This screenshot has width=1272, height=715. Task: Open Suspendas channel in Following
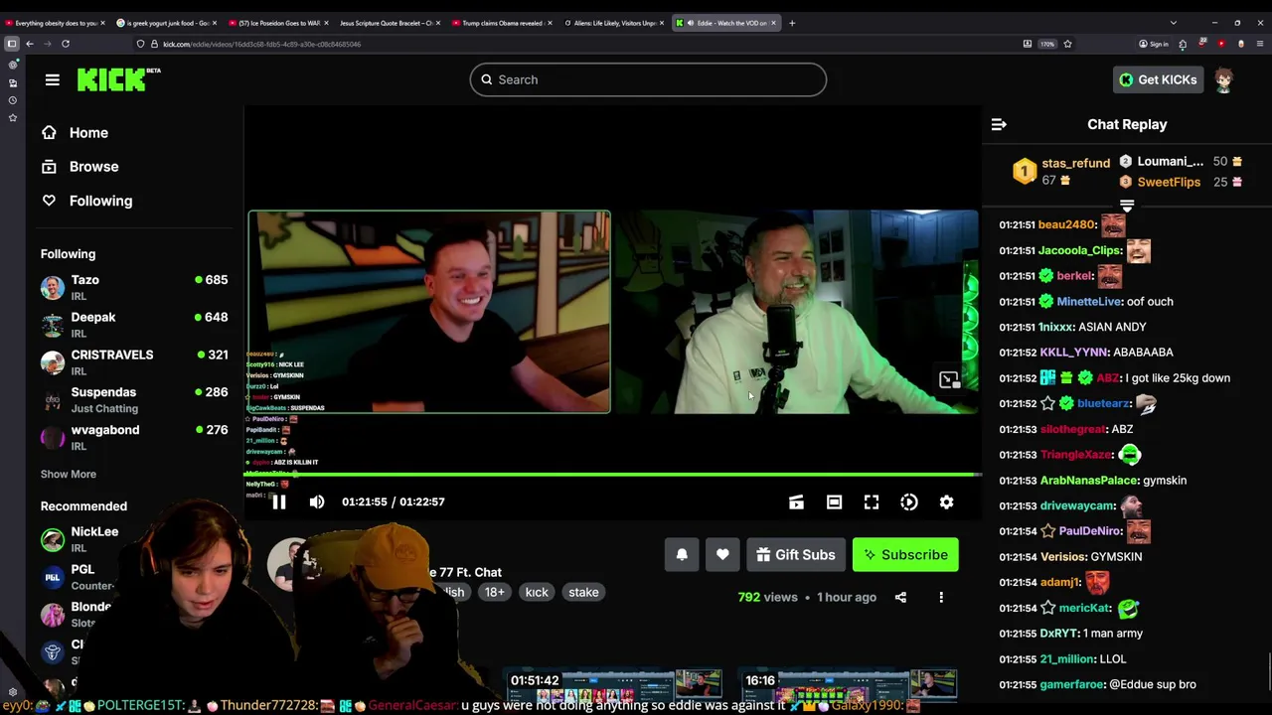pyautogui.click(x=134, y=400)
